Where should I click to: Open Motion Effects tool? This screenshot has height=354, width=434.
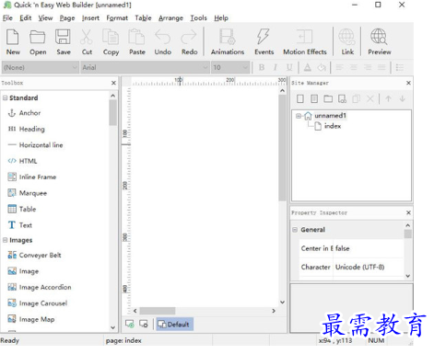coord(305,42)
